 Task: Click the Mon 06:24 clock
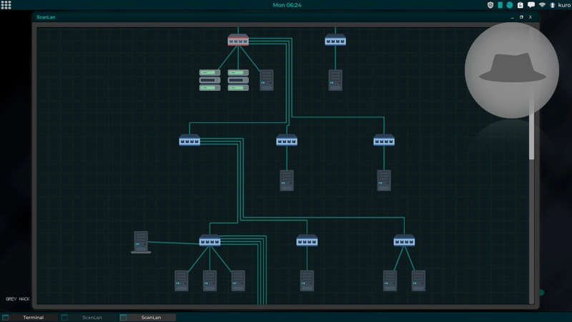point(287,5)
